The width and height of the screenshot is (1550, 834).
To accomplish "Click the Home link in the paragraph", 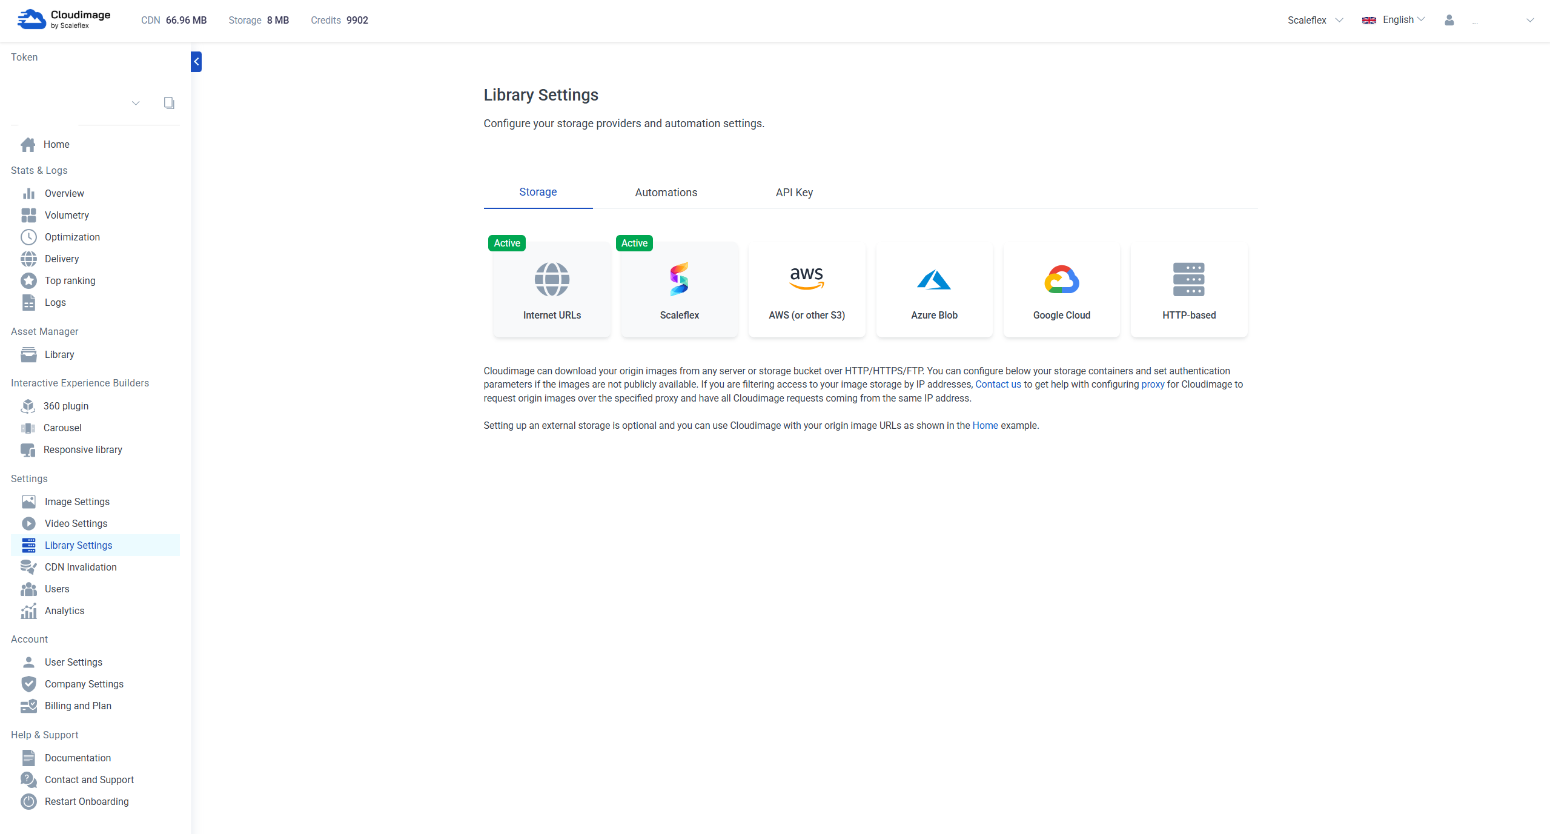I will click(984, 426).
